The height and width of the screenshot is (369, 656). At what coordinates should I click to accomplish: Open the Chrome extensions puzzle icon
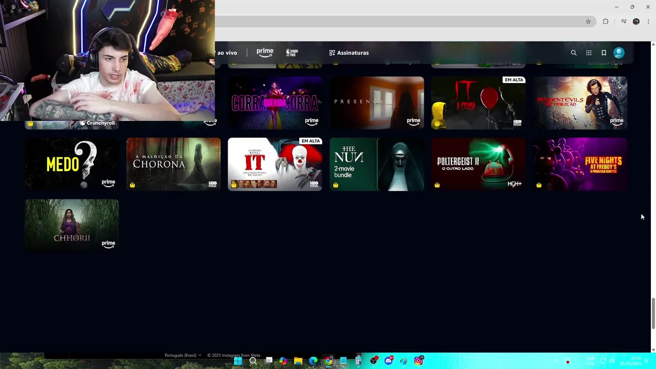(x=606, y=22)
